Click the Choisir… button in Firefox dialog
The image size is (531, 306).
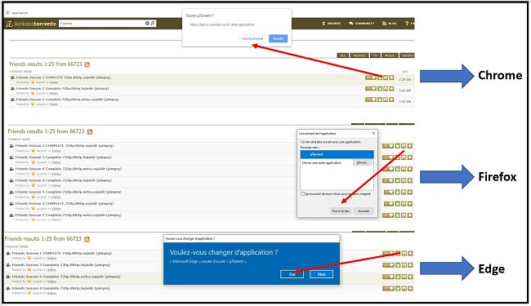pos(363,162)
